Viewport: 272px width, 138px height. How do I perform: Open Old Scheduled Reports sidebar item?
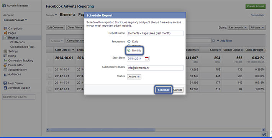pos(23,47)
